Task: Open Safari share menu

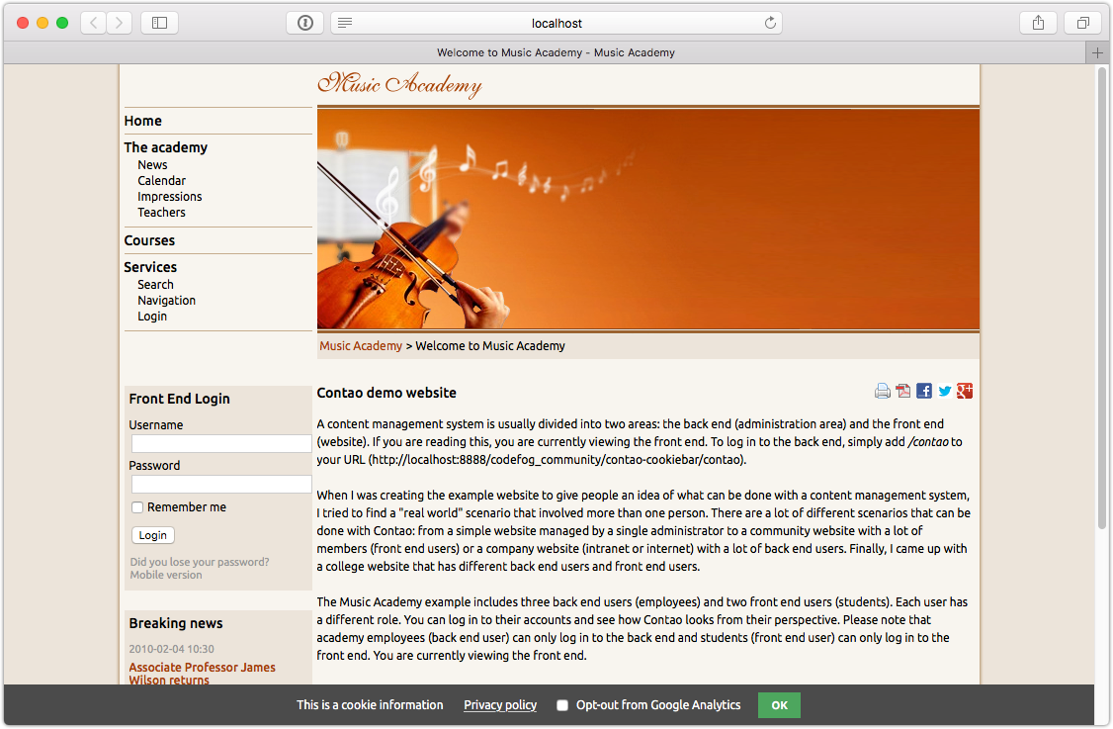Action: pyautogui.click(x=1039, y=23)
